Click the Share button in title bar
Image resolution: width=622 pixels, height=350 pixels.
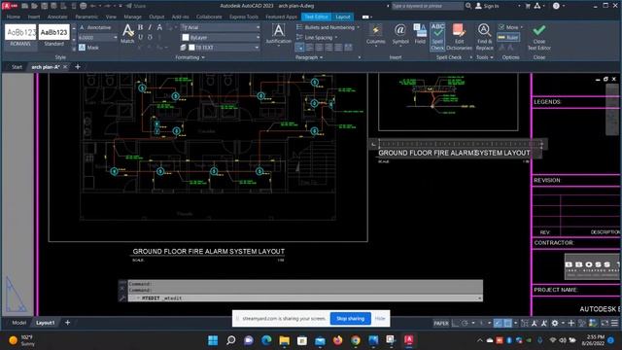click(x=136, y=6)
